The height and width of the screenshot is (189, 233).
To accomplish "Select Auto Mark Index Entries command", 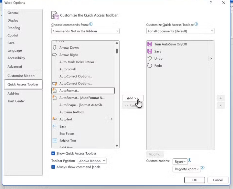I will [x=83, y=62].
